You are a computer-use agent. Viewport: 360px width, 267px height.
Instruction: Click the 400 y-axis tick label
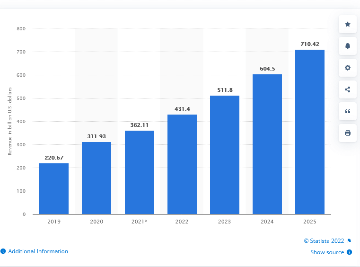pyautogui.click(x=21, y=122)
